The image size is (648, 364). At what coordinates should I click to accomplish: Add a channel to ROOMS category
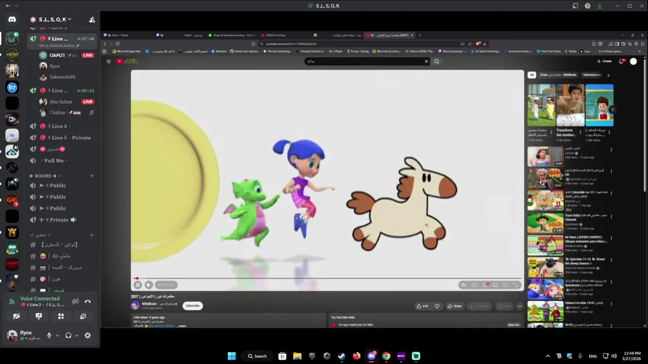click(x=92, y=176)
